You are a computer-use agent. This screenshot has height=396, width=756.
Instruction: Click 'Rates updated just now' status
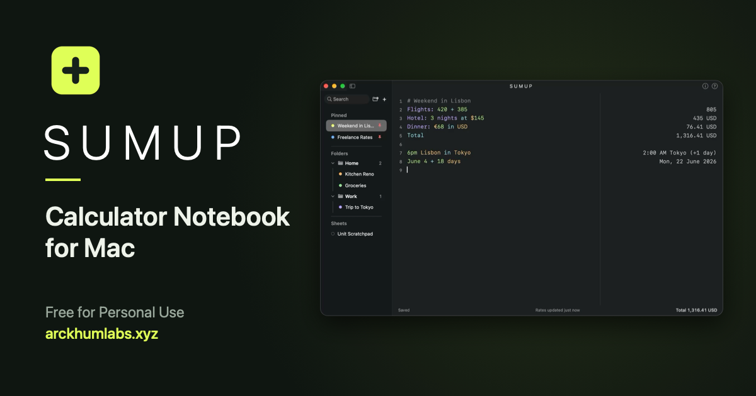click(x=558, y=310)
